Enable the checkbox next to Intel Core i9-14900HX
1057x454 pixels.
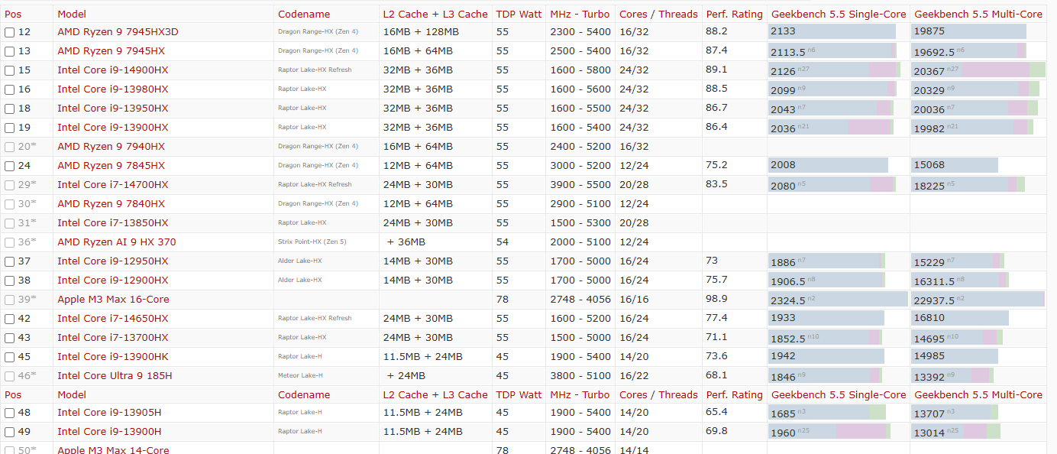click(x=9, y=70)
